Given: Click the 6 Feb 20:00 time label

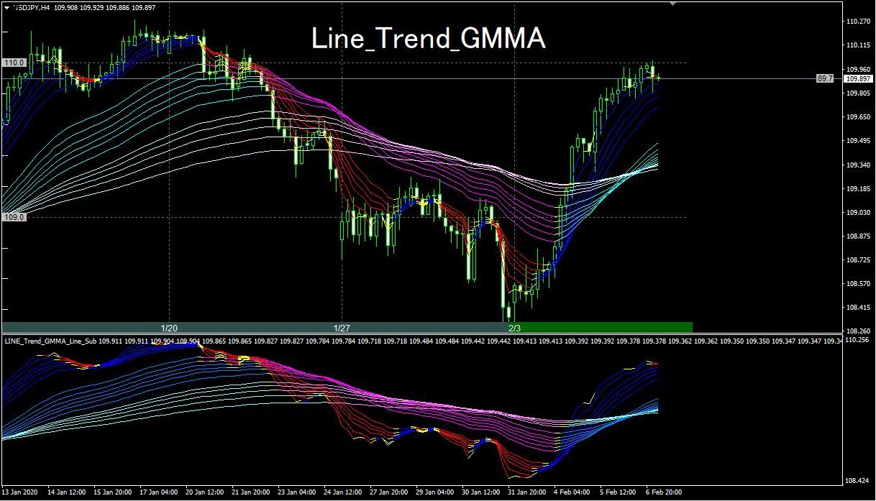Looking at the screenshot, I should point(664,493).
